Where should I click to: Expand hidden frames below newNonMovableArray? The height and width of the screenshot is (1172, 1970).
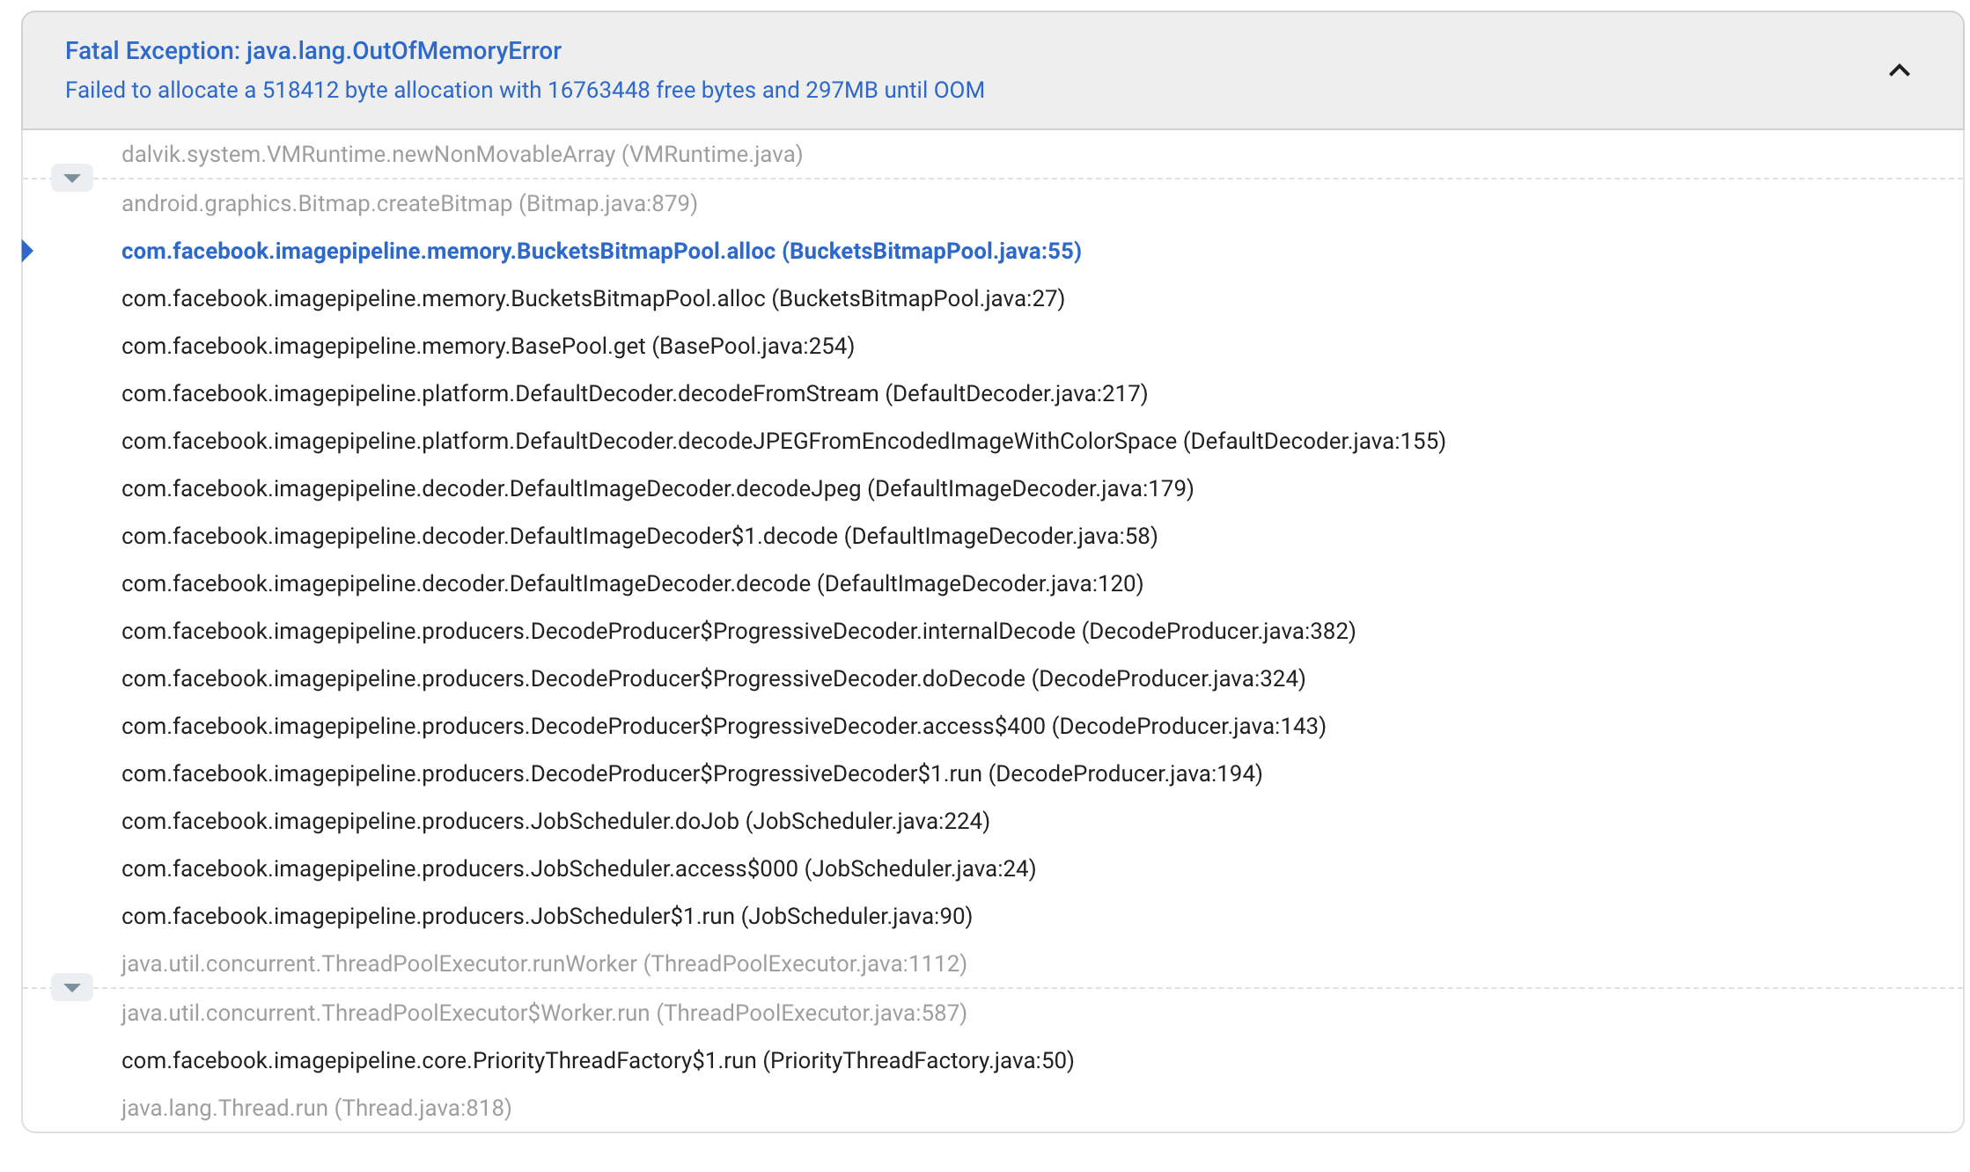(x=71, y=178)
